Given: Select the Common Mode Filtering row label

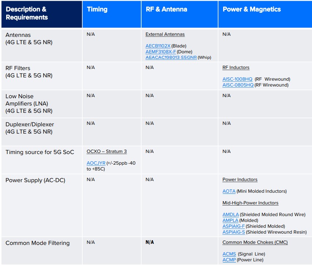Looking at the screenshot, I should (37, 243).
